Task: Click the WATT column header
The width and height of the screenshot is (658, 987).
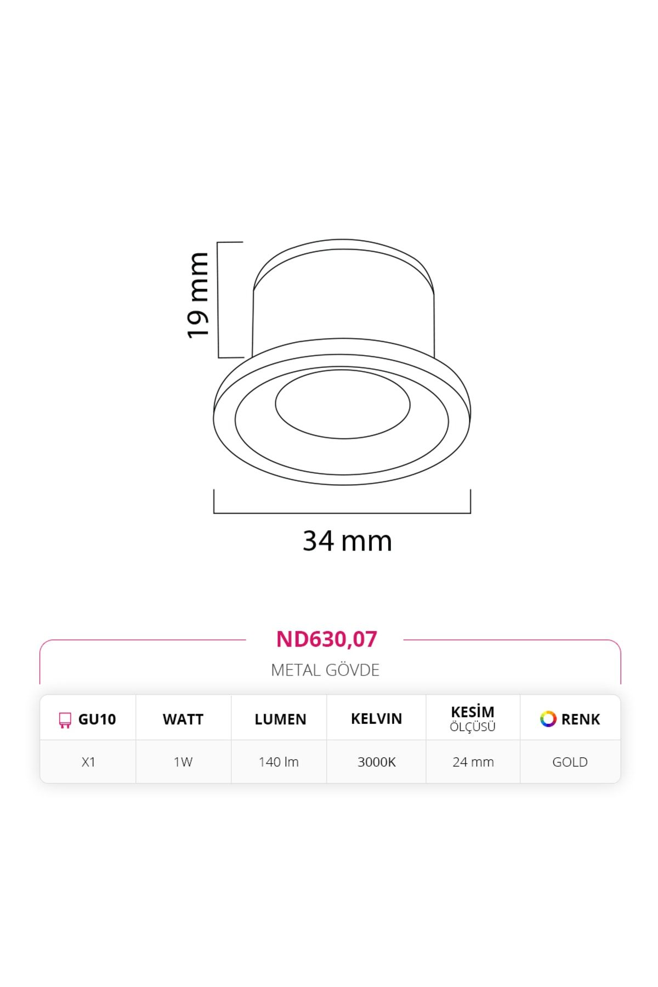Action: pos(183,719)
